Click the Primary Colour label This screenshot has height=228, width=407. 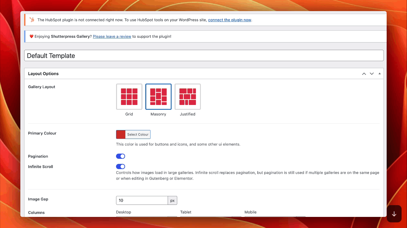[x=42, y=133]
